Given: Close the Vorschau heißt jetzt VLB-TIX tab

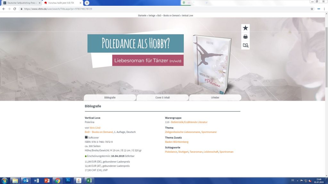Looking at the screenshot, I should [80, 3].
